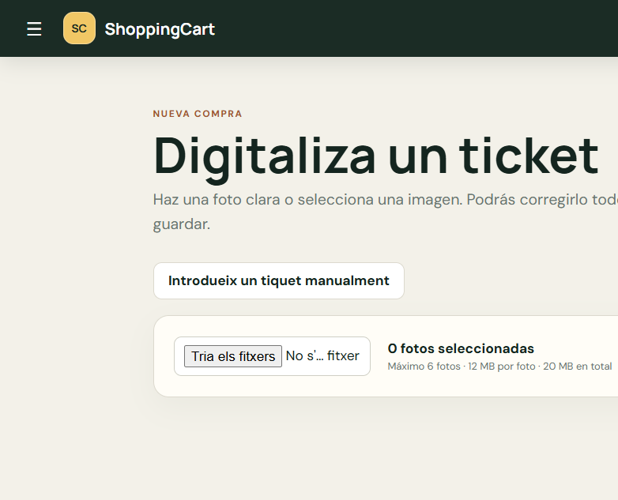The image size is (618, 500).
Task: Click the 'NUEVA COMPRA' label
Action: pos(198,114)
